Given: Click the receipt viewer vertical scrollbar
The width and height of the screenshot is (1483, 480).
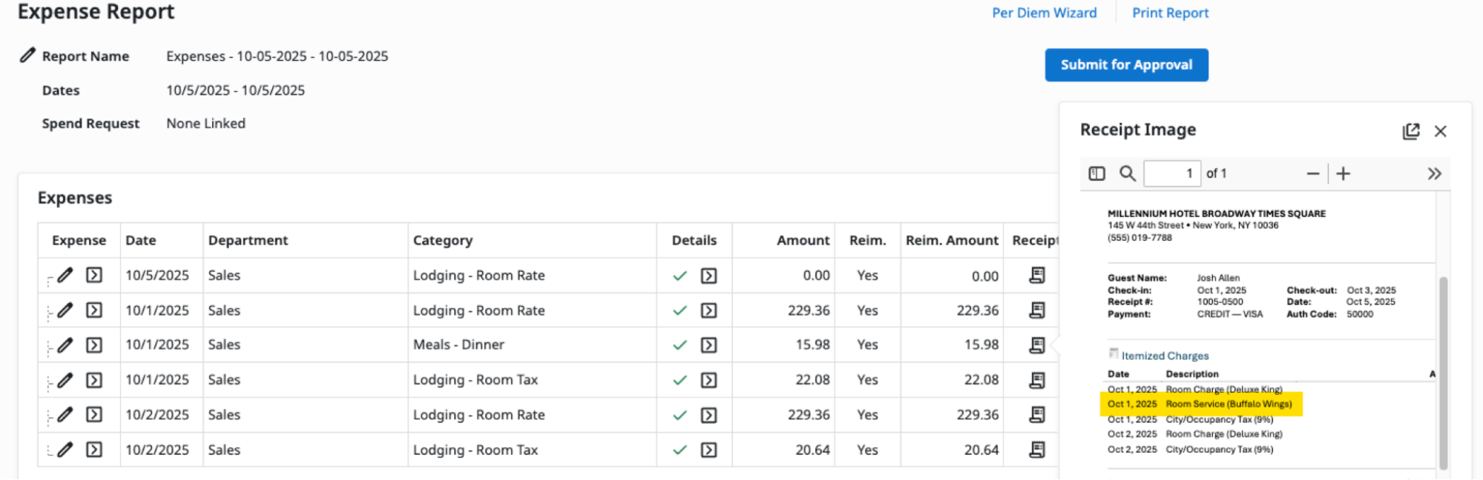Looking at the screenshot, I should 1443,373.
